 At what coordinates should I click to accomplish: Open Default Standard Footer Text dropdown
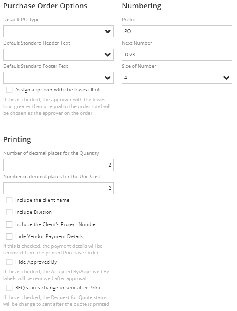click(x=58, y=78)
